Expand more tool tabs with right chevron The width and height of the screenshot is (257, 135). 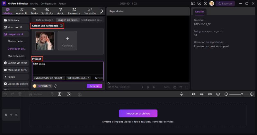click(x=102, y=11)
